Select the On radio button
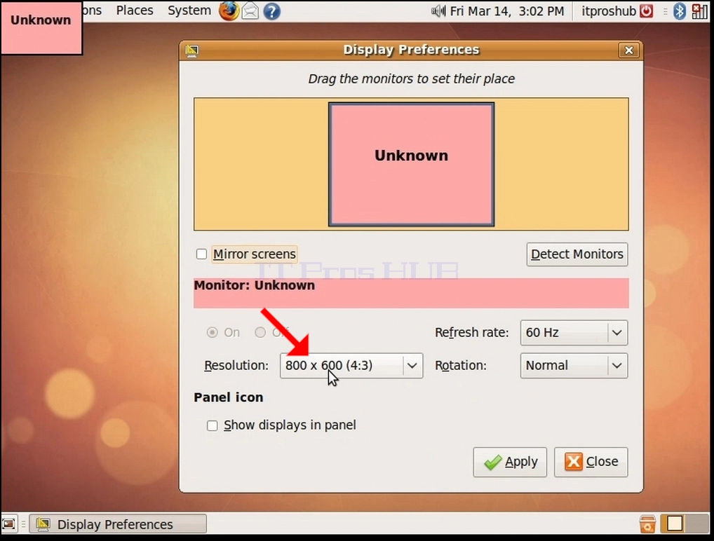This screenshot has width=714, height=541. coord(213,333)
